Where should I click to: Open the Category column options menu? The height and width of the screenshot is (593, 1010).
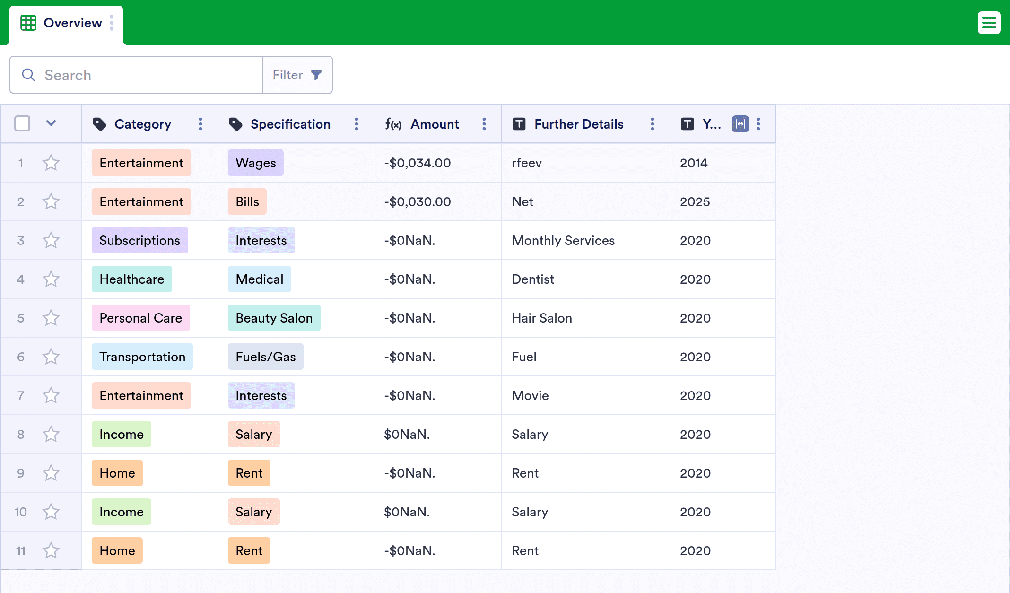point(200,124)
